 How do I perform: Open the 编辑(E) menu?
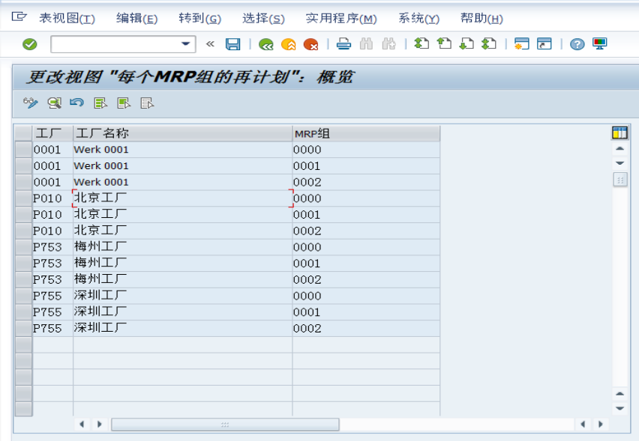click(136, 18)
